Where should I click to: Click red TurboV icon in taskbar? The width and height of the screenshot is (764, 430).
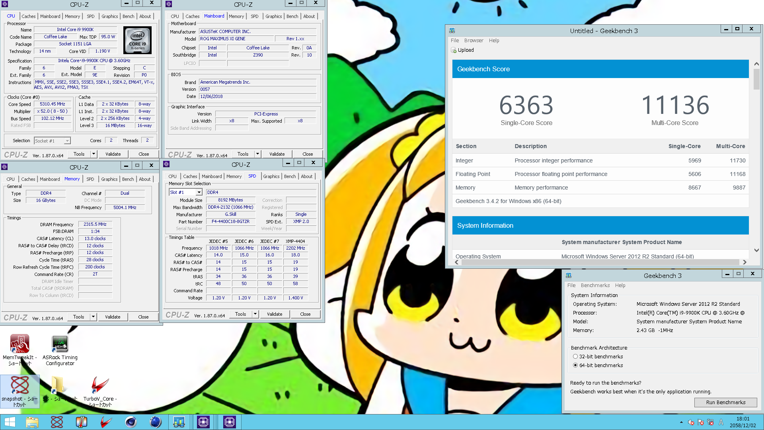click(106, 422)
